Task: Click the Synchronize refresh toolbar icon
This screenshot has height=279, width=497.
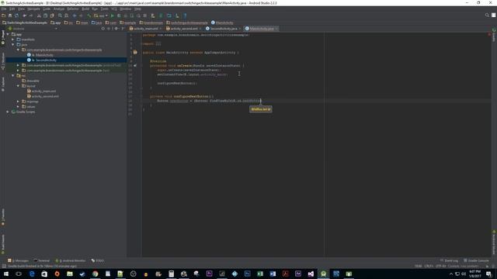Action: point(16,15)
